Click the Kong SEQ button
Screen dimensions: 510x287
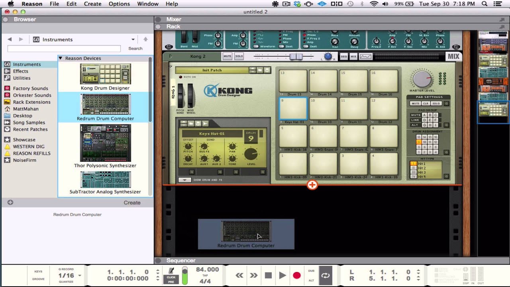[343, 57]
